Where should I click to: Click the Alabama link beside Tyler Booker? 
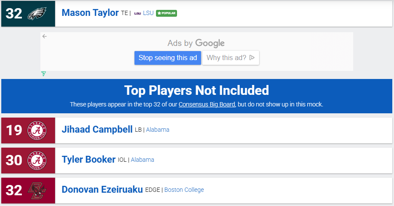pos(142,160)
